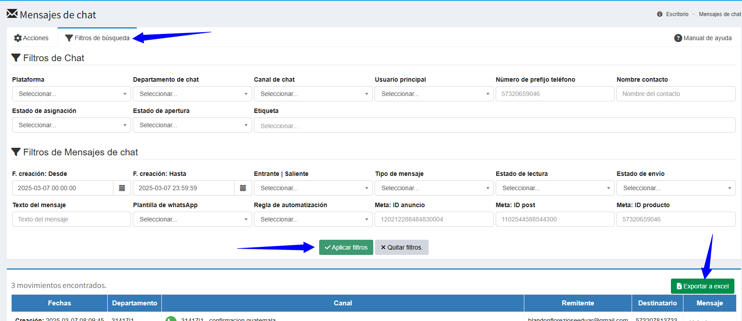Click the Destinatario column header
This screenshot has height=321, width=742.
pos(658,303)
